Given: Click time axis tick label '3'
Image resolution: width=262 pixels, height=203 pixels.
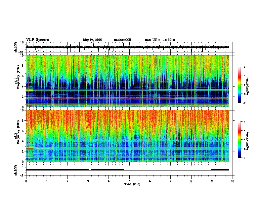Looking at the screenshot, I should pos(88,181).
